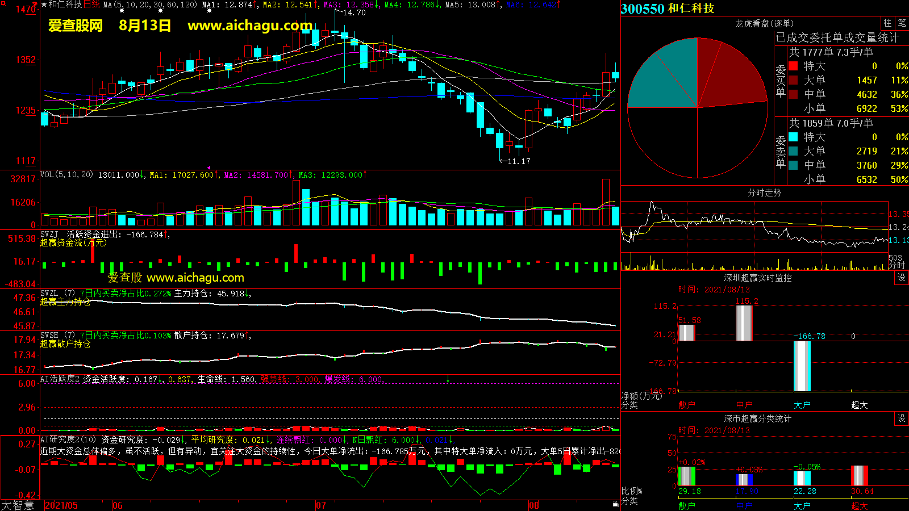This screenshot has width=909, height=511.
Task: Click the cyan 特大 sell-order swatch
Action: click(x=793, y=137)
